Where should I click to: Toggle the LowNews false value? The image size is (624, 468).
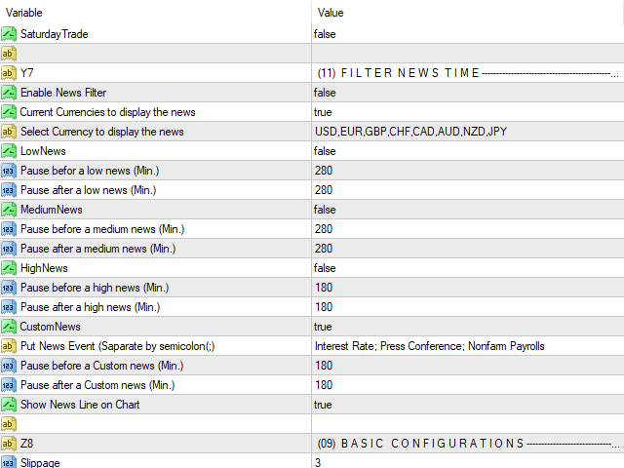click(x=468, y=151)
